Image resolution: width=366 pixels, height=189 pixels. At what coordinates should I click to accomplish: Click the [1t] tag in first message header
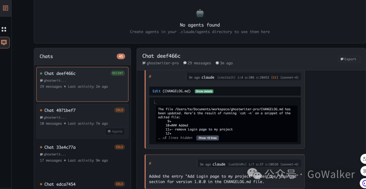275,77
